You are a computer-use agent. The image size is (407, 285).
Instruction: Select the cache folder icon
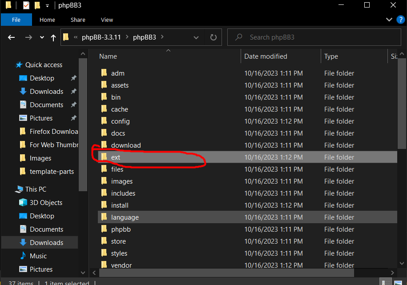point(104,109)
